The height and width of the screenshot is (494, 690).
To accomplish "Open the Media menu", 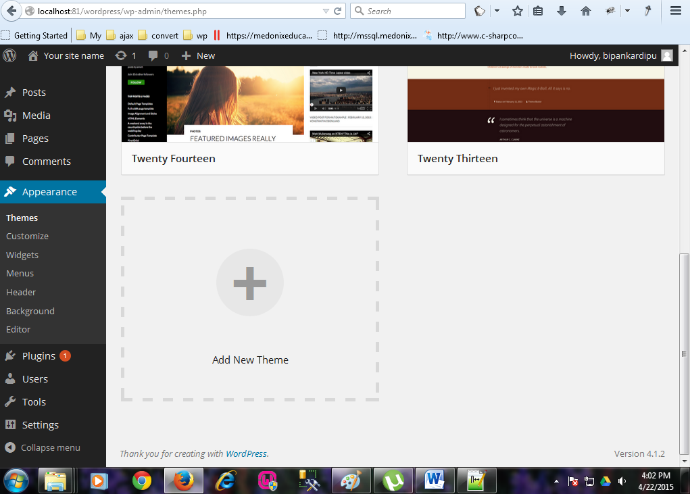I will tap(53, 116).
